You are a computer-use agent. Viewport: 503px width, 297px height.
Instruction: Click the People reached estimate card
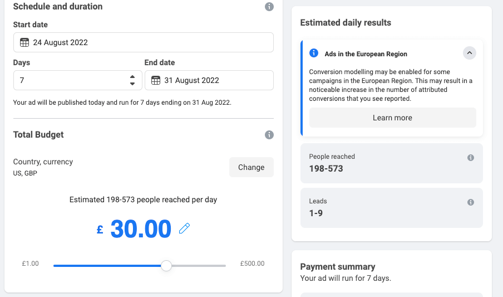(x=391, y=163)
